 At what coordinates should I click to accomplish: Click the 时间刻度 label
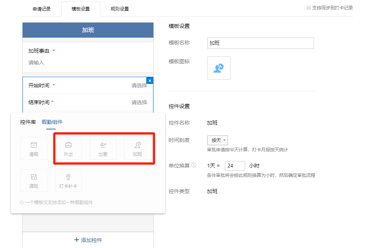(x=179, y=140)
